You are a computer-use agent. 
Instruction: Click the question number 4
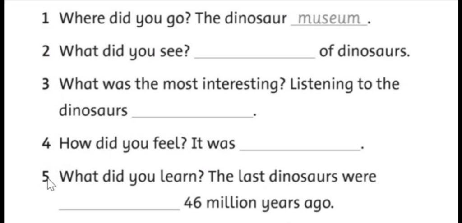point(46,144)
